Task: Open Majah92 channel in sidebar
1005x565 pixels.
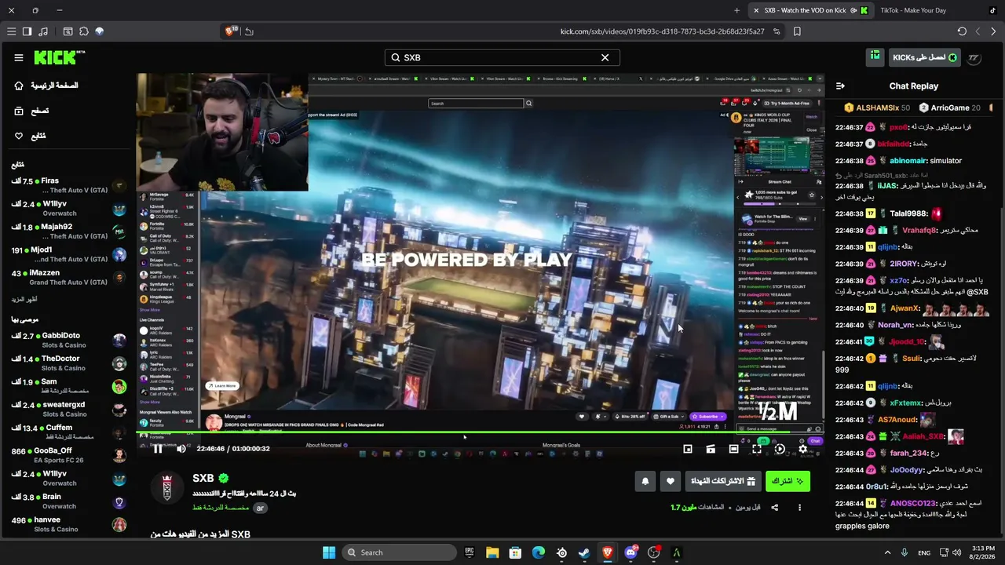Action: [x=69, y=231]
